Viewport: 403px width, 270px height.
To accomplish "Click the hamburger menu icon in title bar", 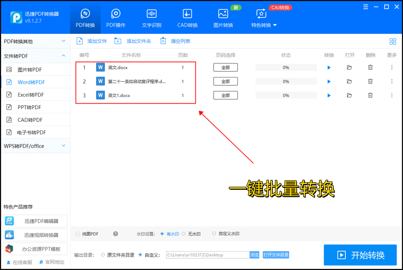I will click(366, 7).
